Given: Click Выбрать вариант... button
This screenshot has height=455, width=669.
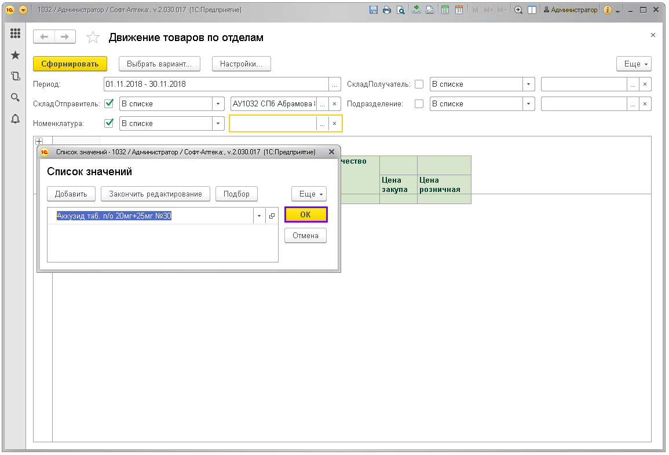Looking at the screenshot, I should click(x=159, y=64).
